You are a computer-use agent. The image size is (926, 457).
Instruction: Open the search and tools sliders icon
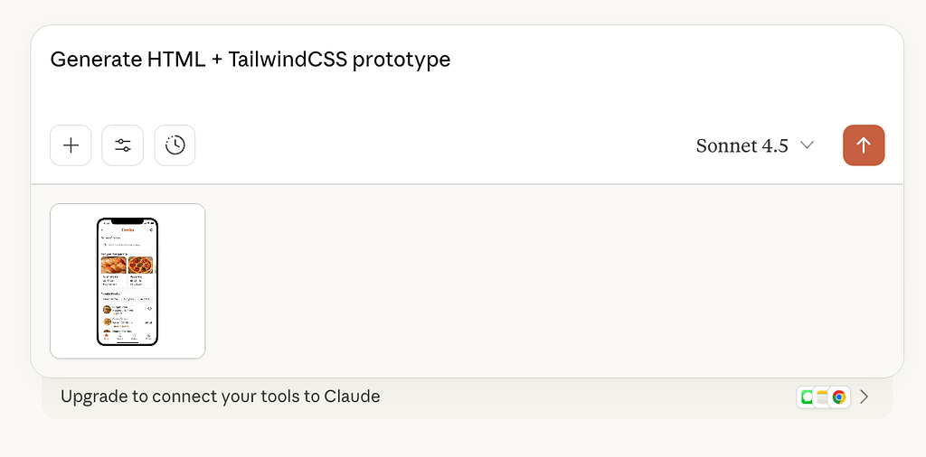click(x=123, y=145)
